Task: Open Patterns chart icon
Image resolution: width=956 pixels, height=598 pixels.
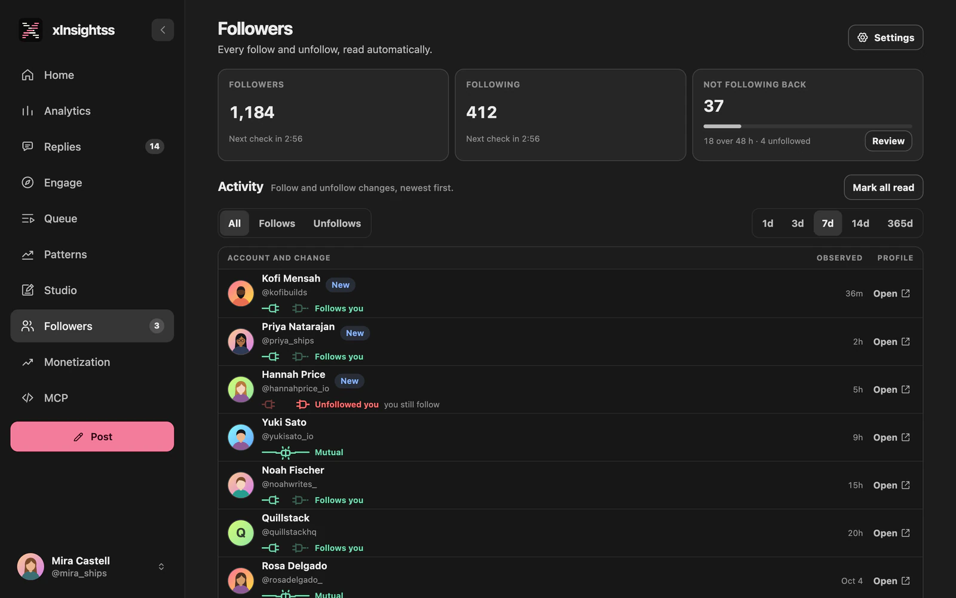Action: click(27, 254)
